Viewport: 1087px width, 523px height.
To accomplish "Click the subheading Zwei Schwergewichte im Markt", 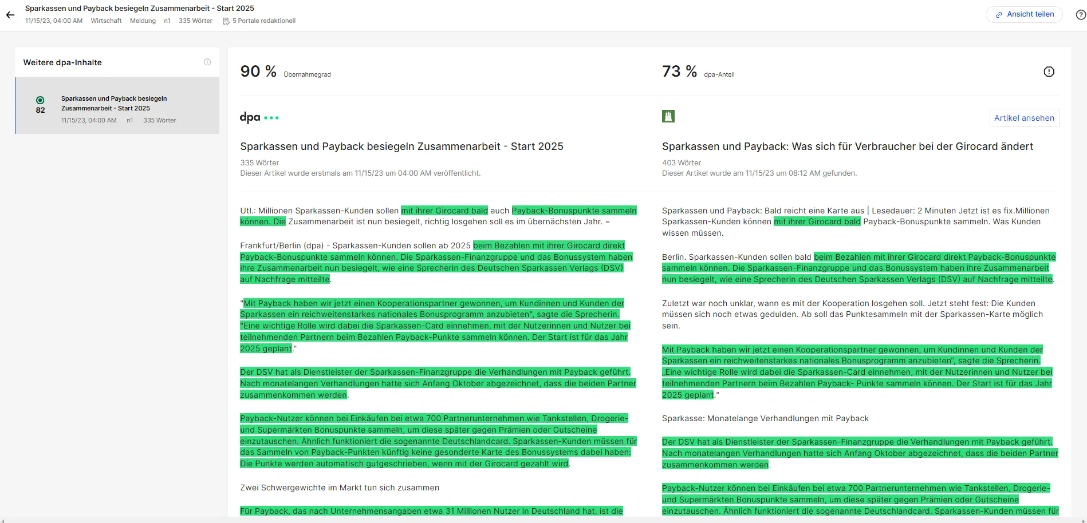I will (x=340, y=488).
